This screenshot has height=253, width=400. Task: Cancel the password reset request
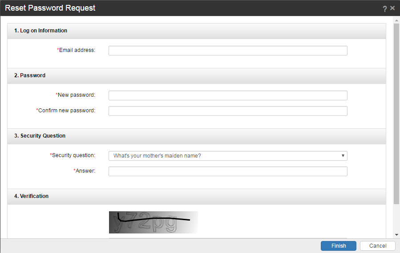(x=378, y=246)
